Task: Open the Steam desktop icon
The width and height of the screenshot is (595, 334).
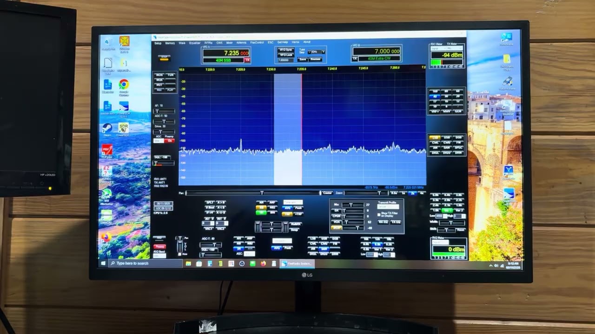Action: (x=107, y=129)
